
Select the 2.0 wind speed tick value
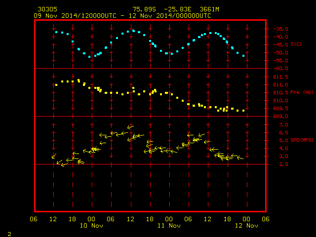284,164
